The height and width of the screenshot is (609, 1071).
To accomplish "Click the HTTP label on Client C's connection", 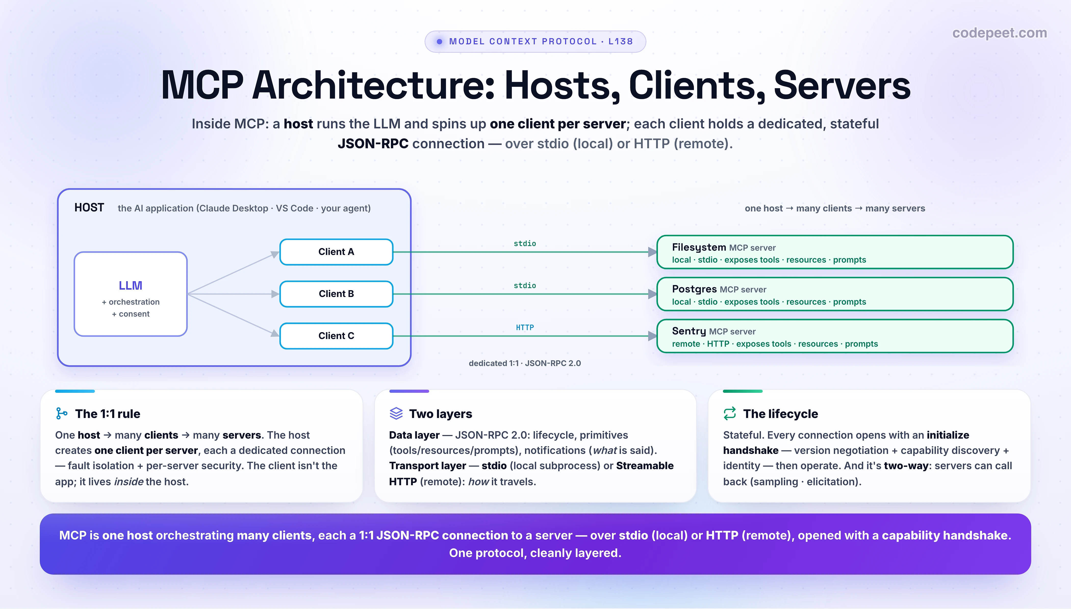I will [525, 328].
